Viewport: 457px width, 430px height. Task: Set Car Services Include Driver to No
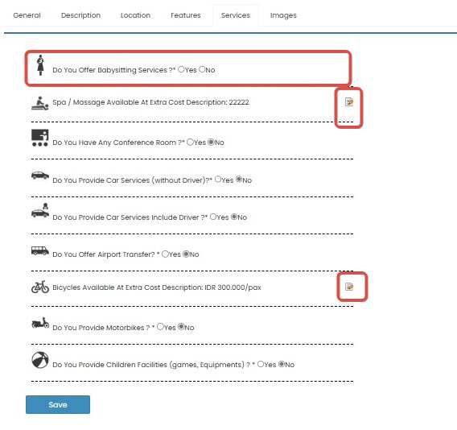coord(234,217)
